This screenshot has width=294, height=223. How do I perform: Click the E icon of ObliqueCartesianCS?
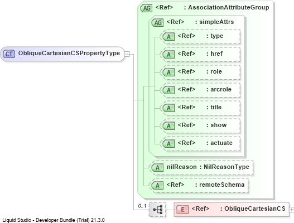click(x=182, y=209)
